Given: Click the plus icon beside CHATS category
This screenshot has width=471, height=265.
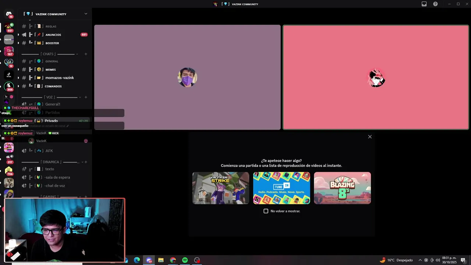Looking at the screenshot, I should click(86, 54).
